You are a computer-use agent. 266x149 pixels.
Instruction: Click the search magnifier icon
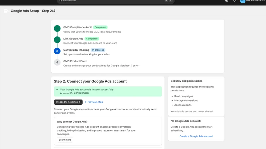click(x=61, y=1)
